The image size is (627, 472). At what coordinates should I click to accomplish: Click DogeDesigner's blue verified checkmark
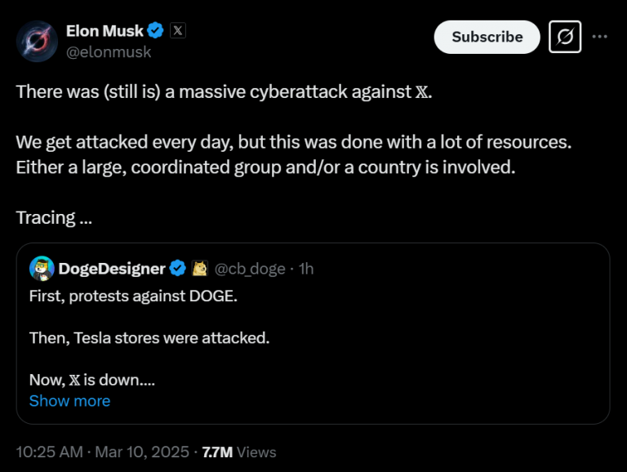177,268
